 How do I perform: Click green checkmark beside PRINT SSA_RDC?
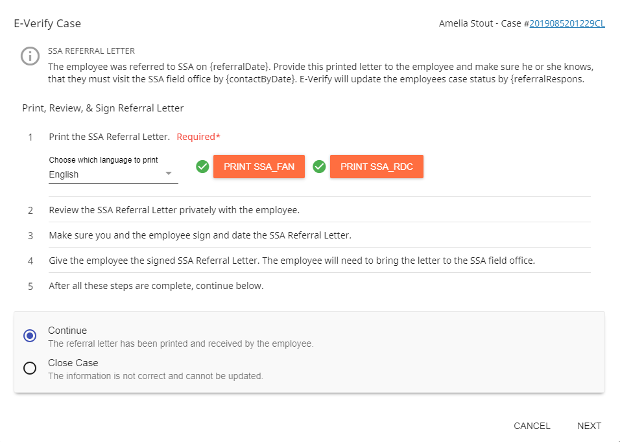(x=319, y=167)
